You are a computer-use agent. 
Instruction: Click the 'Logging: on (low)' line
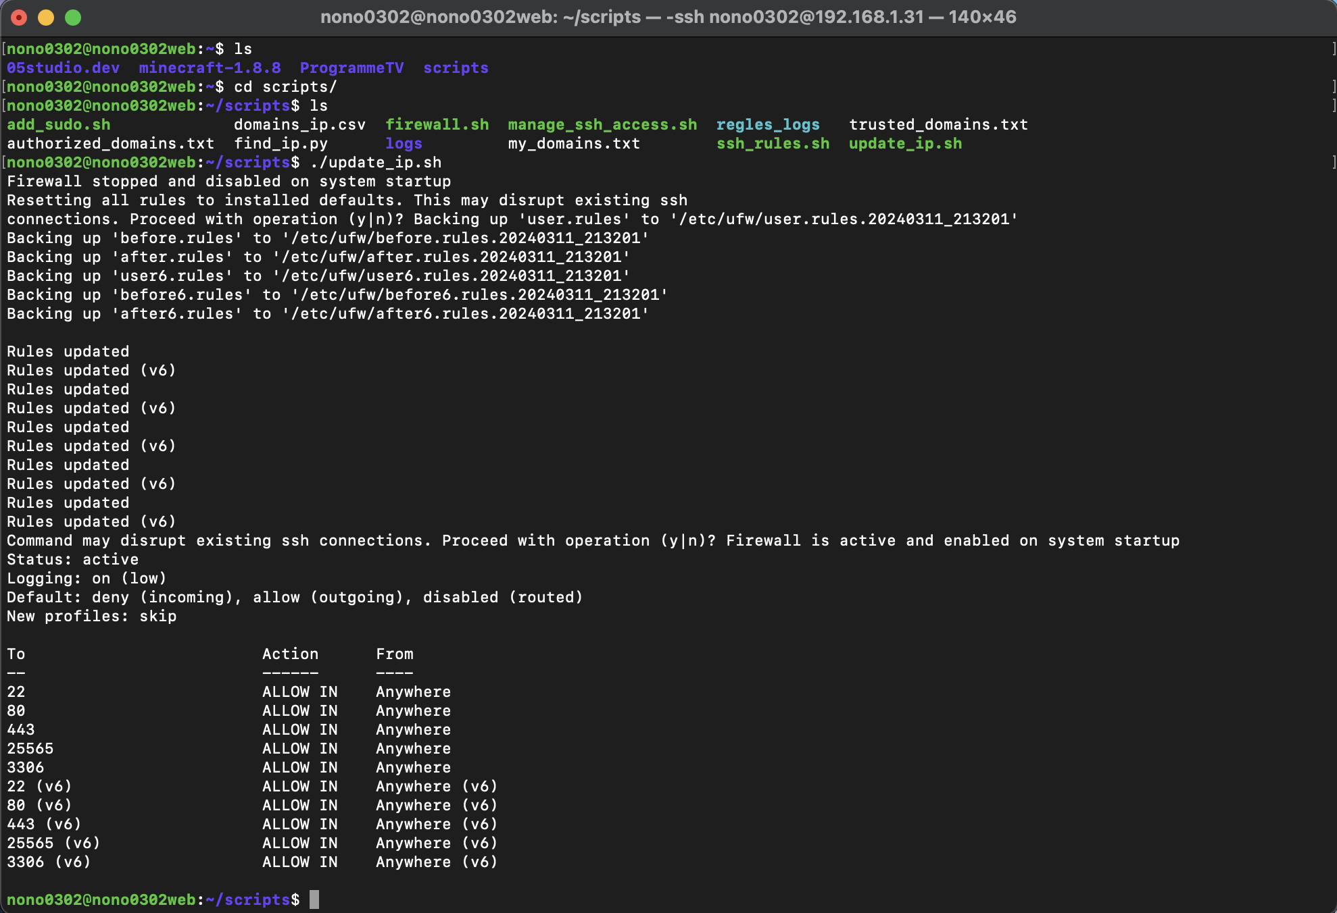click(x=87, y=578)
